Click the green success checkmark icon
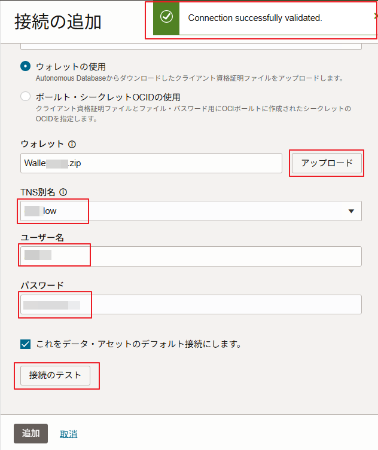This screenshot has height=450, width=378. pos(166,17)
